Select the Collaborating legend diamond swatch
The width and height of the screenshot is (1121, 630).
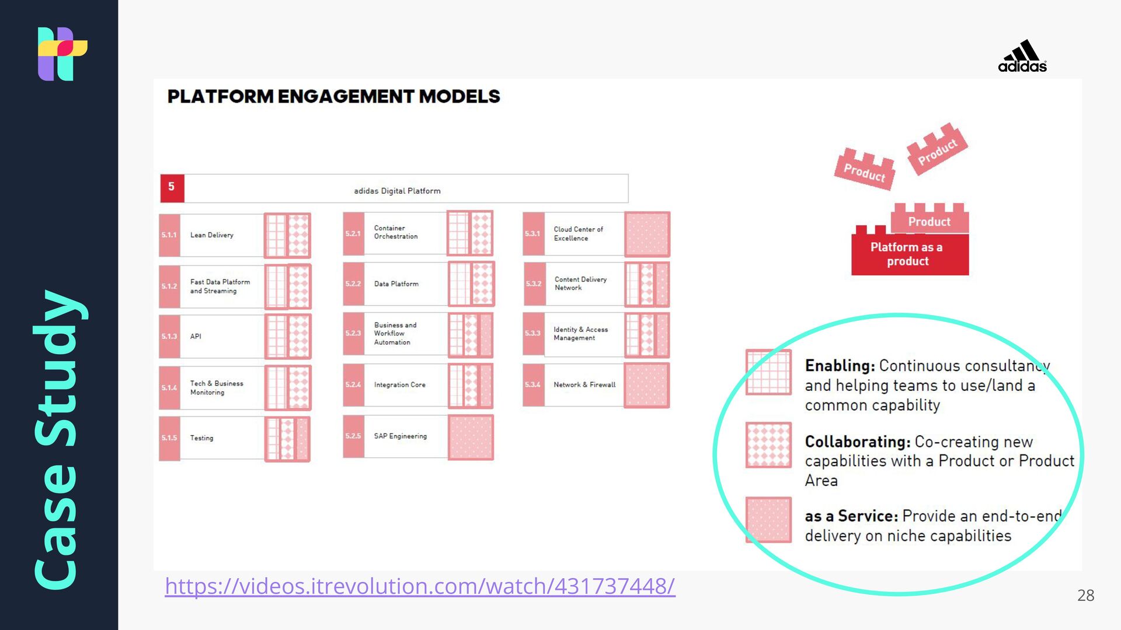tap(768, 445)
